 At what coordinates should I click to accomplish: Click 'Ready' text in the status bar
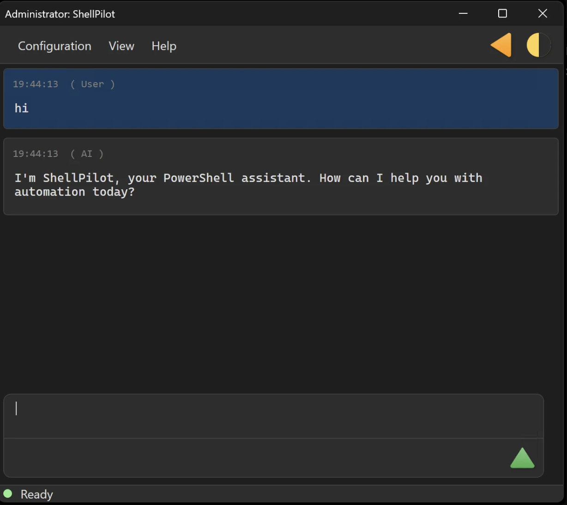point(36,494)
